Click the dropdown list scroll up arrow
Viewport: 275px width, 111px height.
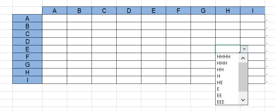click(x=243, y=58)
